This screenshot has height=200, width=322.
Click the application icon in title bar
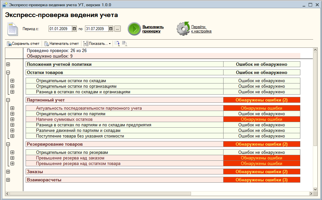pyautogui.click(x=5, y=5)
